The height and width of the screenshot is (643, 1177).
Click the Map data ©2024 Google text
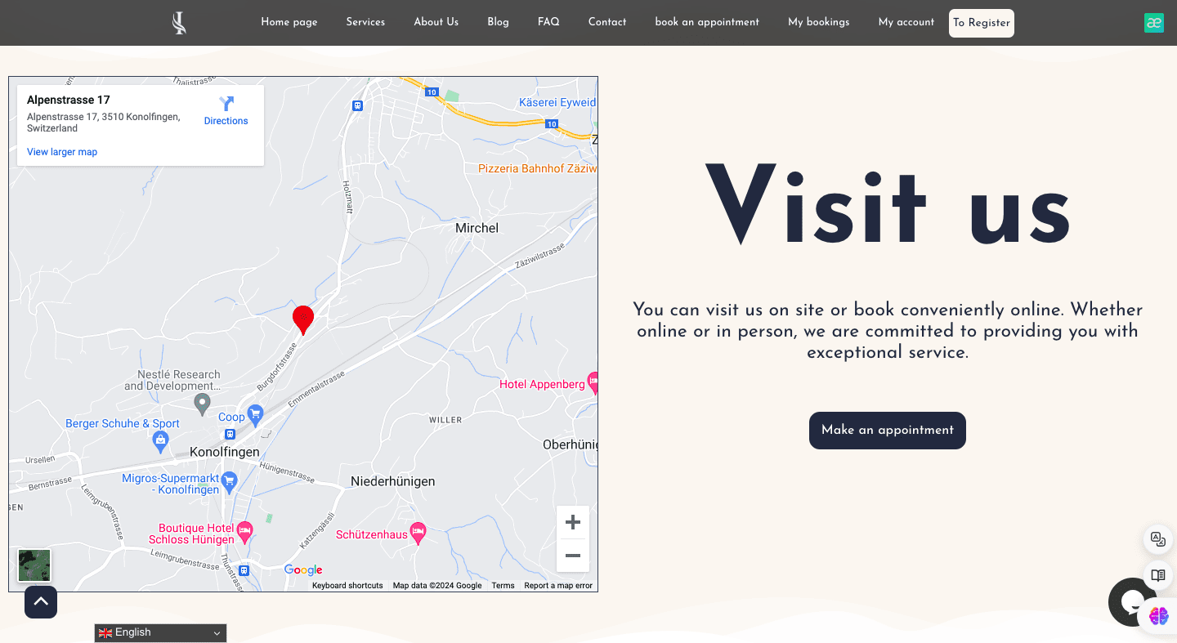437,586
